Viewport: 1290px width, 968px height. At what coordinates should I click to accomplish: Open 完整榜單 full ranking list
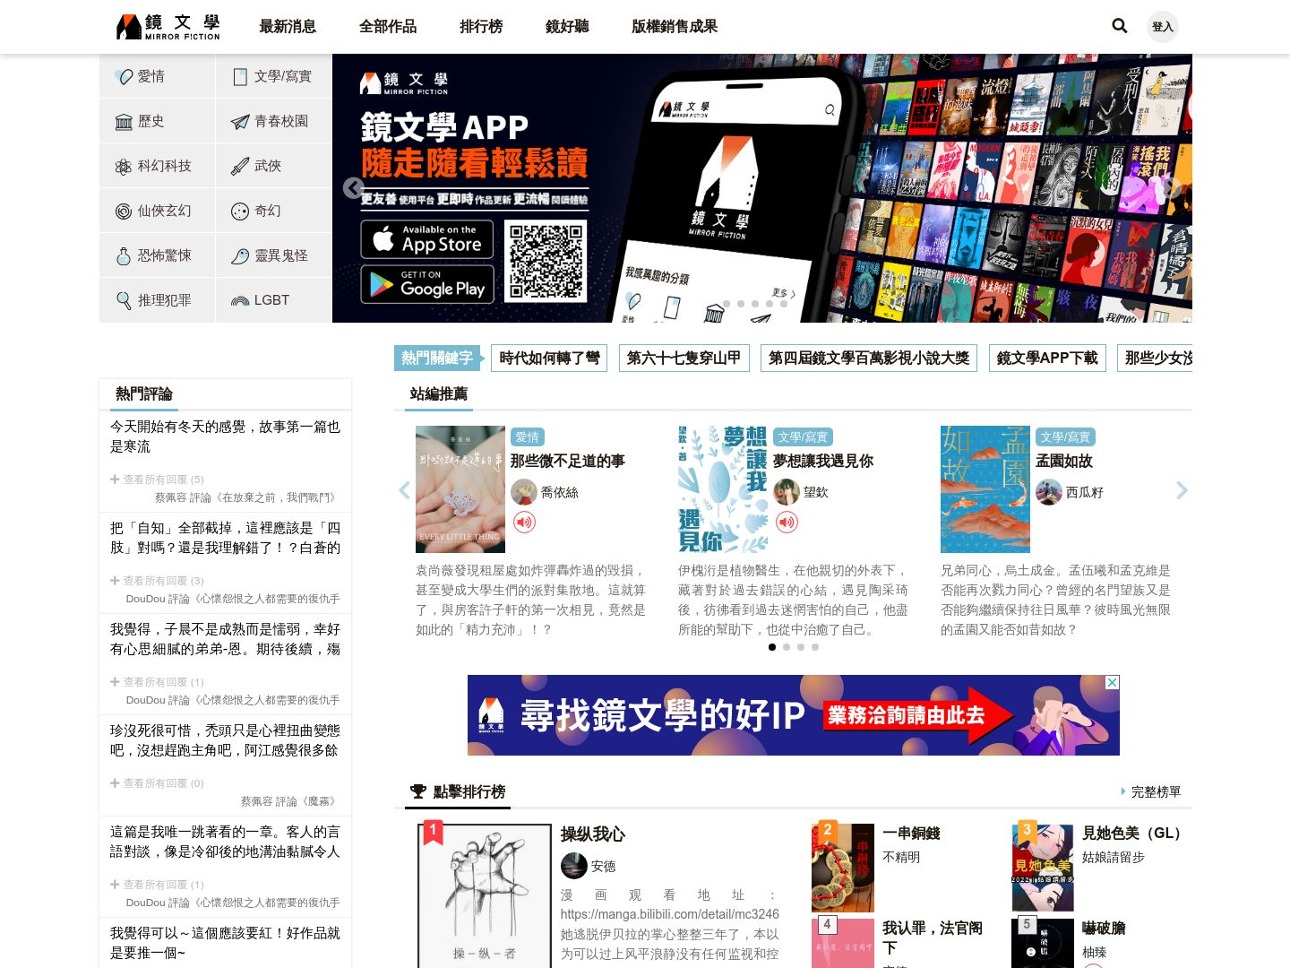pos(1151,791)
